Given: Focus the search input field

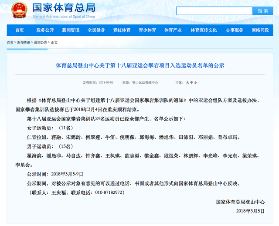Looking at the screenshot, I should 214,11.
